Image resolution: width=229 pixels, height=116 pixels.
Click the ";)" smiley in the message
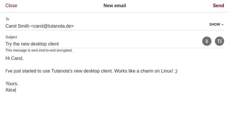pyautogui.click(x=176, y=71)
